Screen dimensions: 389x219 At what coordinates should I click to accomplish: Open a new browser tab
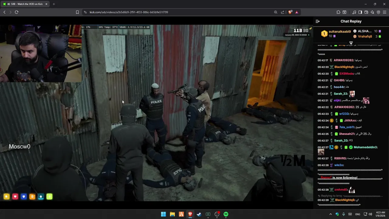click(54, 4)
